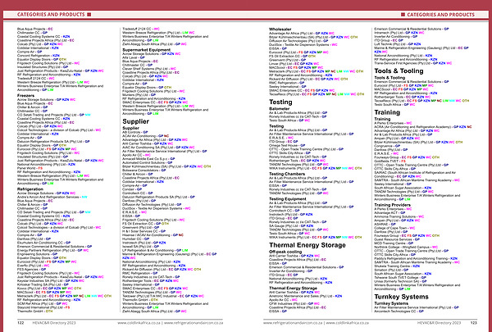
Task: Click the 'Omega Test House - GP' entry
Action: tap(287, 145)
